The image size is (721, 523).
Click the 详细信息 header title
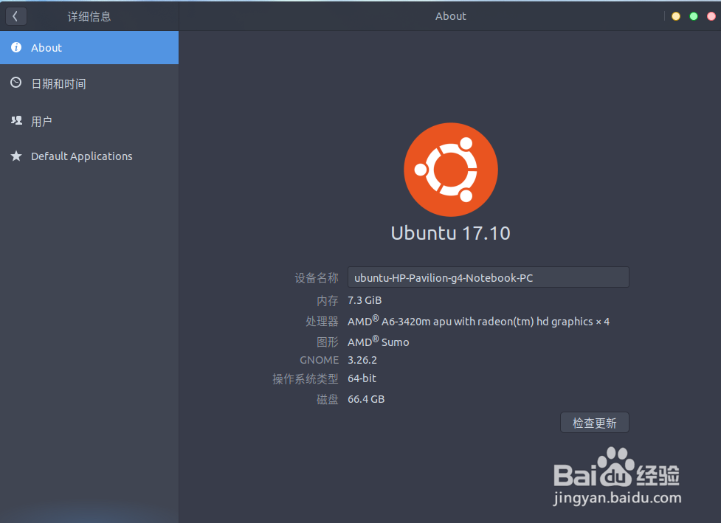[x=89, y=17]
